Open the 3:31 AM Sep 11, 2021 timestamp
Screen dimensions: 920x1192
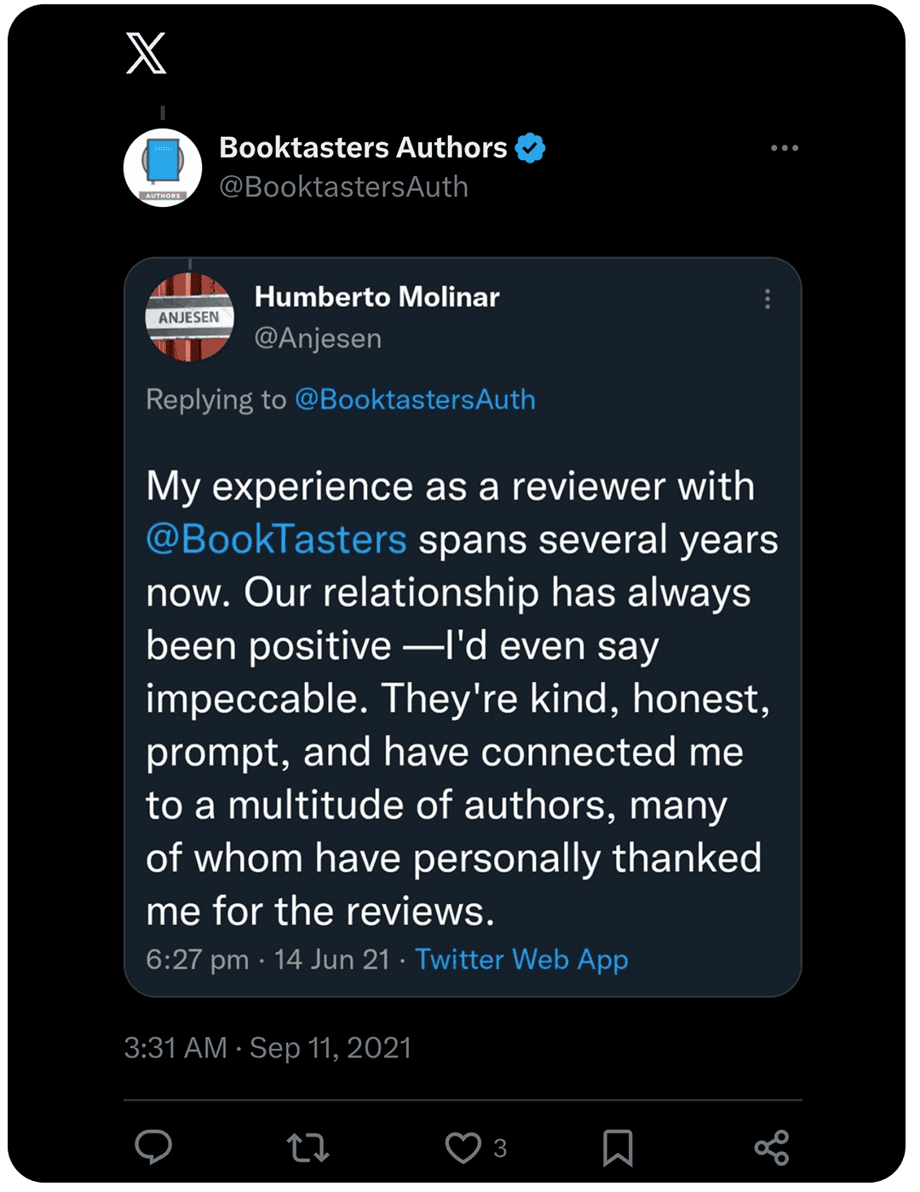(x=267, y=1047)
